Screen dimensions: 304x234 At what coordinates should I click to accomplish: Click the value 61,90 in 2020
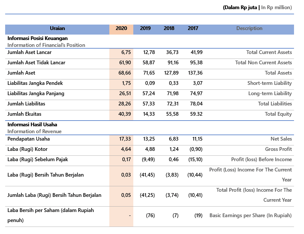tap(125, 63)
